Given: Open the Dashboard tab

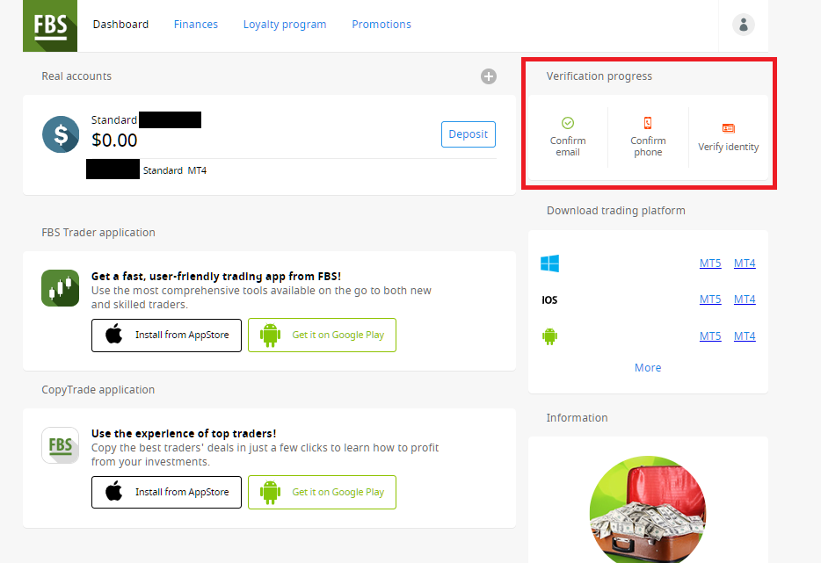Looking at the screenshot, I should pos(120,25).
